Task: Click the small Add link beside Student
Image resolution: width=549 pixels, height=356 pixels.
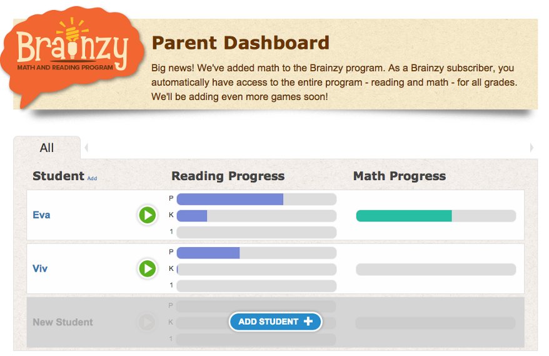Action: tap(92, 178)
